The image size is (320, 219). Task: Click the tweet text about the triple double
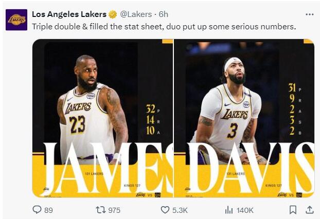tap(164, 26)
